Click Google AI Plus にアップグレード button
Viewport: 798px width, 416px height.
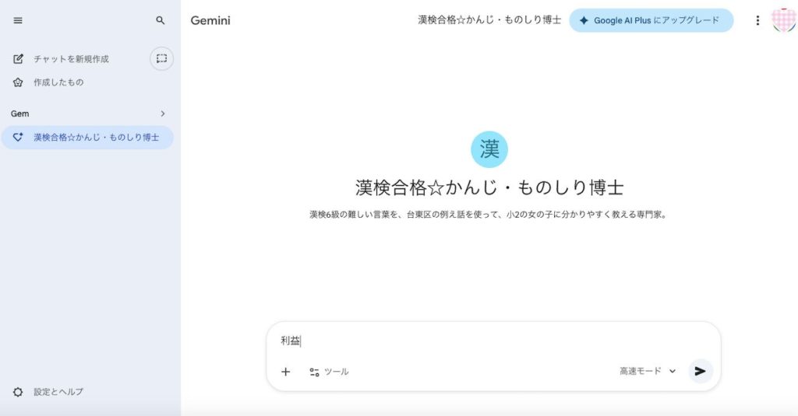[651, 21]
